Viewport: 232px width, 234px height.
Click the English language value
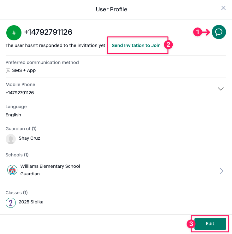tap(13, 115)
